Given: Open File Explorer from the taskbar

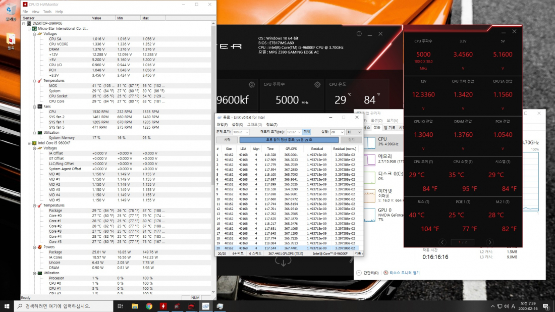Looking at the screenshot, I should tap(135, 306).
